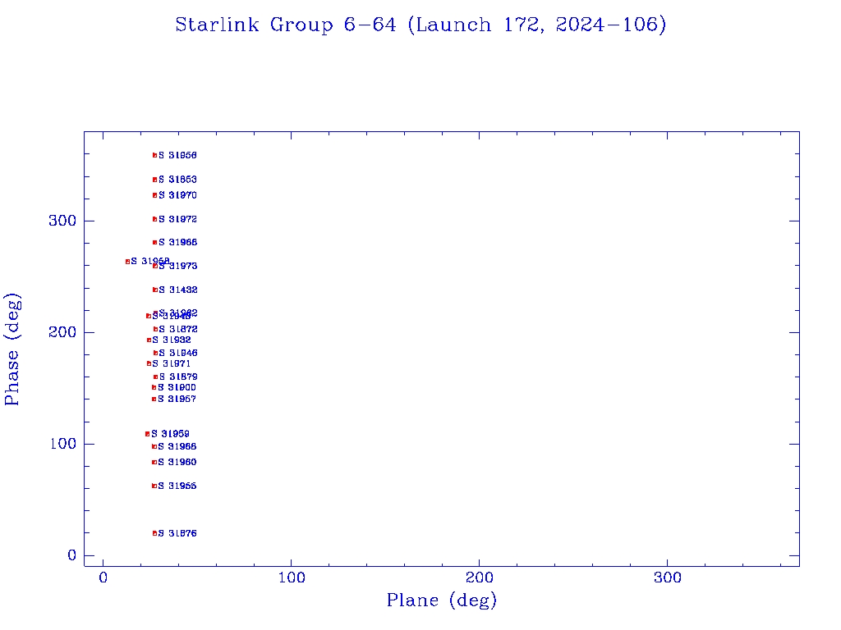The image size is (841, 630).
Task: Click the Plane (deg) x-axis label
Action: 442,601
